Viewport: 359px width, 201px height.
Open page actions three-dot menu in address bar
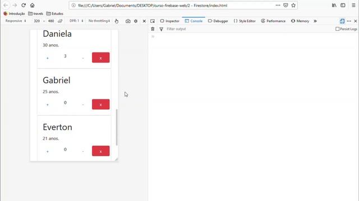pyautogui.click(x=278, y=5)
